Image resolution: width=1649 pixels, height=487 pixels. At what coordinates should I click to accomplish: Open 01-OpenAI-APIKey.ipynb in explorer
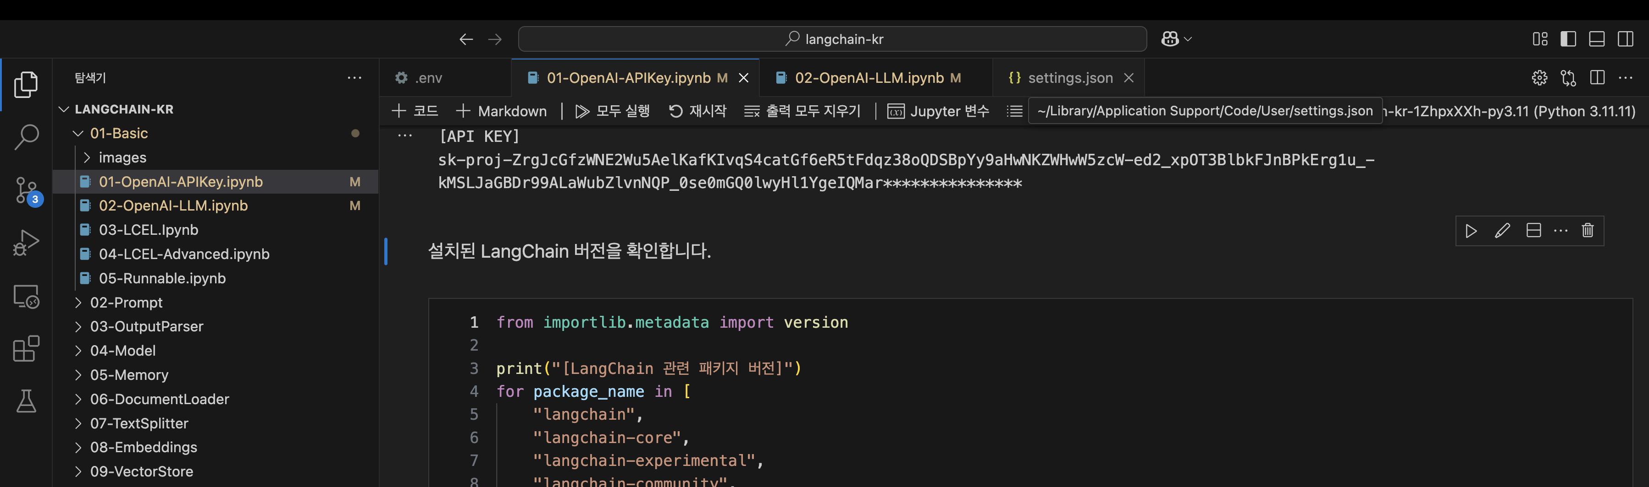[215, 182]
